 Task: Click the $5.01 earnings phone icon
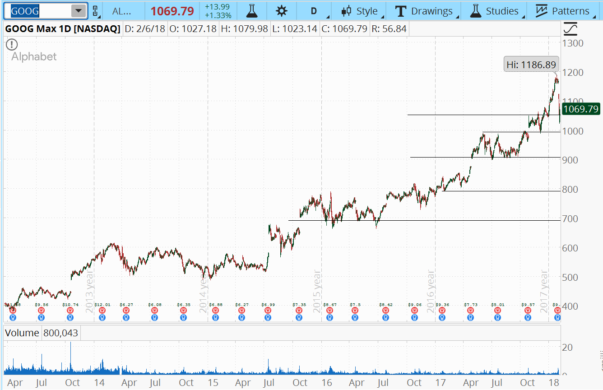497,311
